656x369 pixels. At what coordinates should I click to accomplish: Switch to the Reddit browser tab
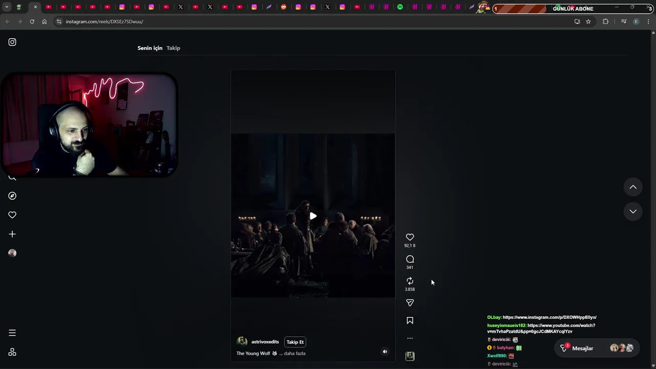(283, 7)
